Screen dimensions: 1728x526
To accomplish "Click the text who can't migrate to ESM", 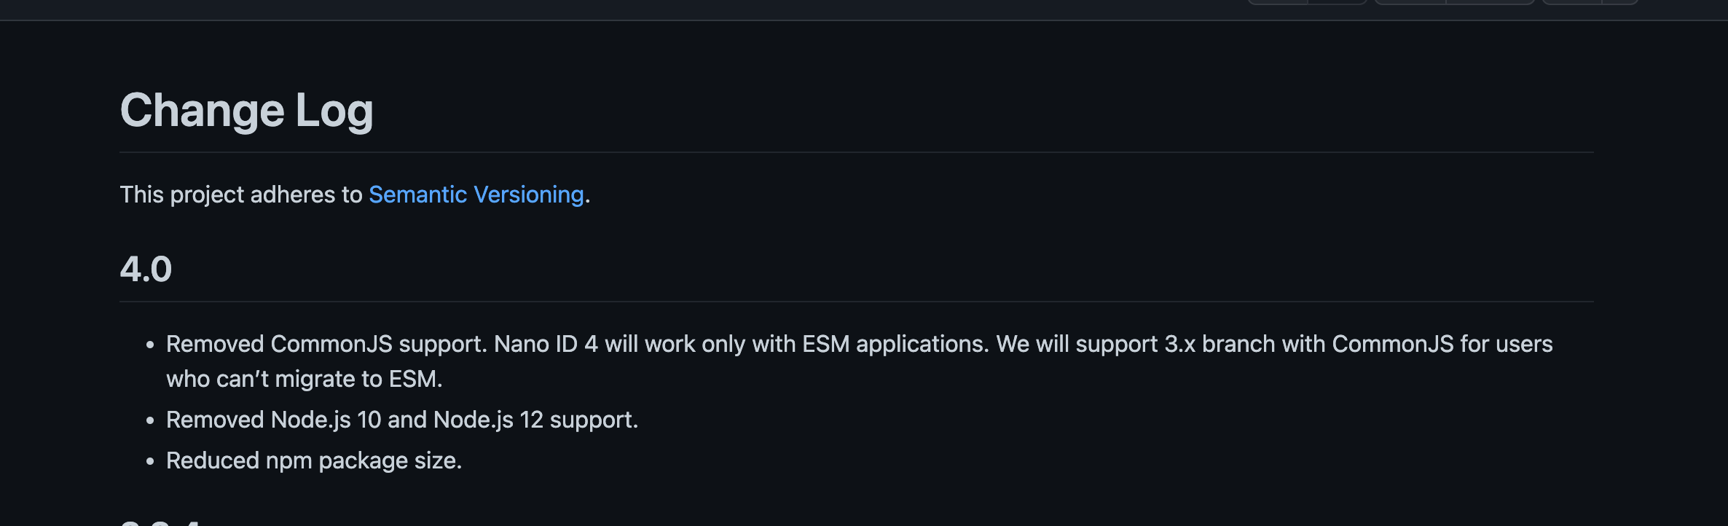I will (x=305, y=379).
